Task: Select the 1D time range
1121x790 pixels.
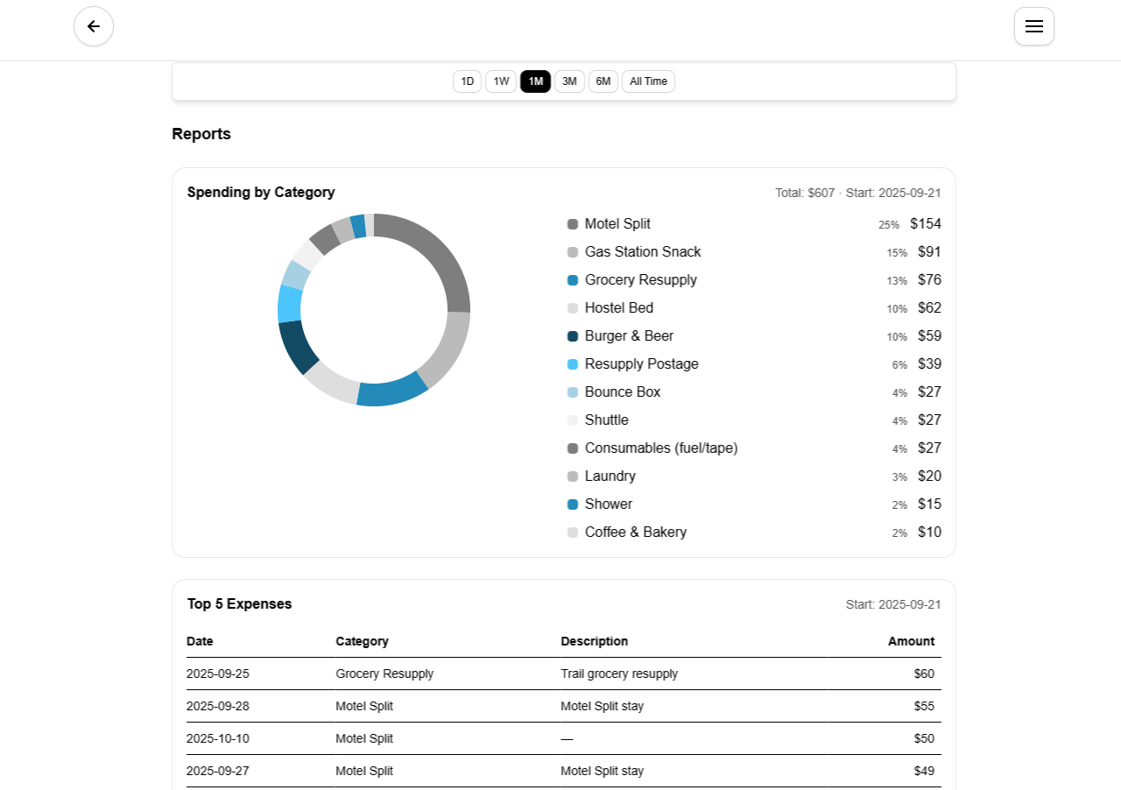Action: point(467,81)
